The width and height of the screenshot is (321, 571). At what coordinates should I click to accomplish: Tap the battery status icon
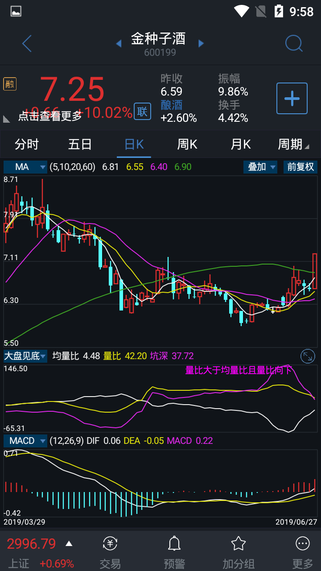pyautogui.click(x=279, y=11)
